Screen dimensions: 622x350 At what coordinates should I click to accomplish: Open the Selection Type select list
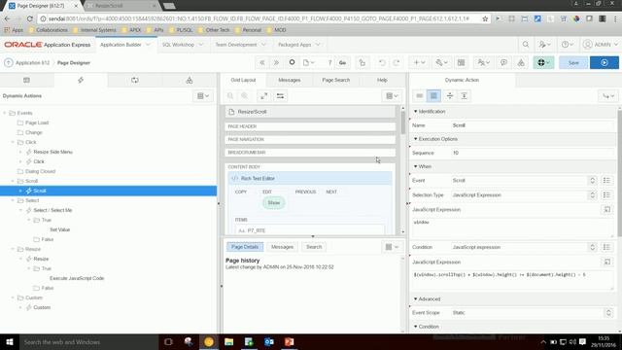click(524, 195)
